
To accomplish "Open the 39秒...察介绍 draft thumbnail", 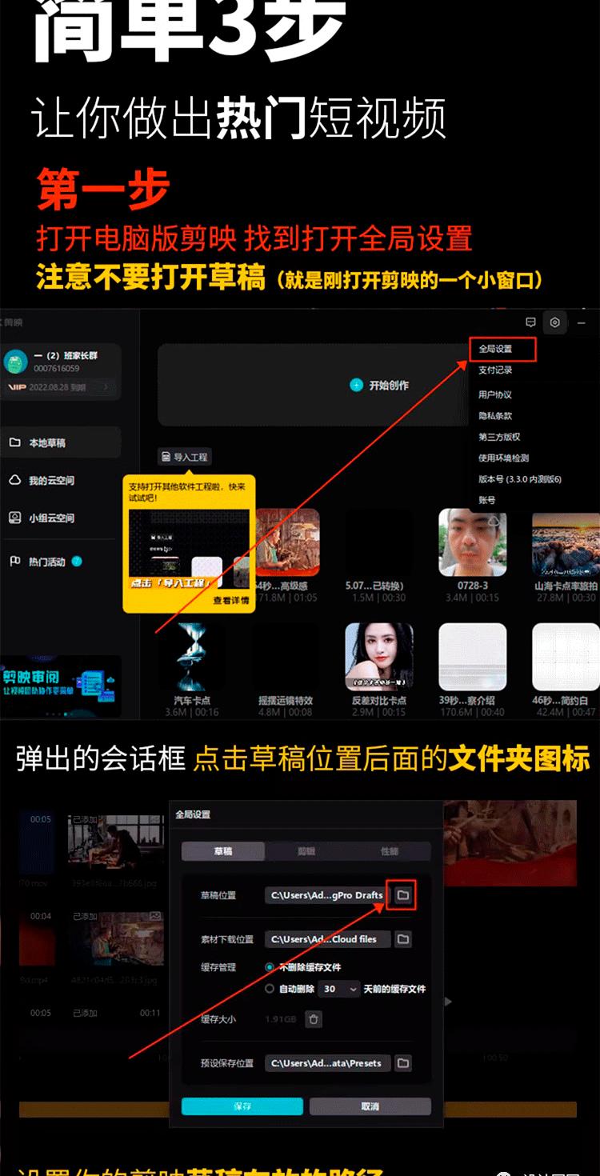I will pos(472,657).
